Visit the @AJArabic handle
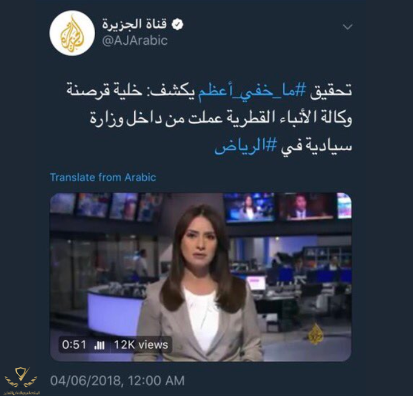The height and width of the screenshot is (396, 413). point(135,41)
